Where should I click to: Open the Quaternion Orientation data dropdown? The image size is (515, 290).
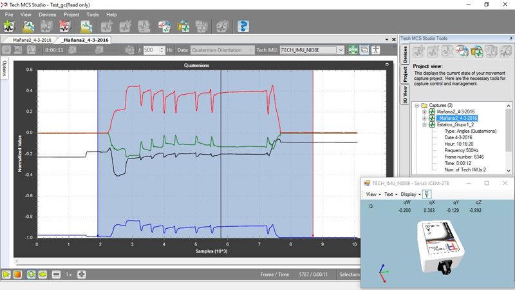tap(218, 50)
